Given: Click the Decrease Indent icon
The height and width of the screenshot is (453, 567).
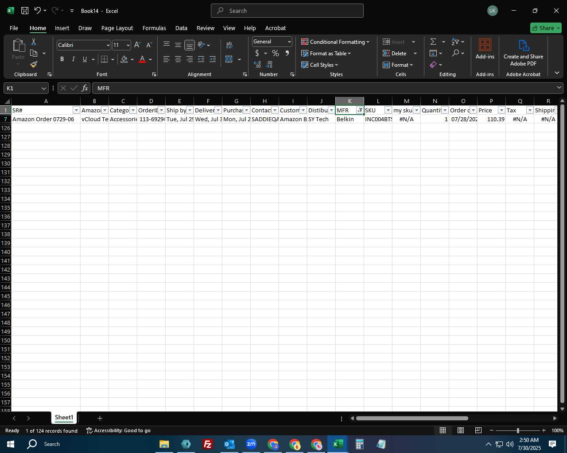Looking at the screenshot, I should pyautogui.click(x=201, y=59).
